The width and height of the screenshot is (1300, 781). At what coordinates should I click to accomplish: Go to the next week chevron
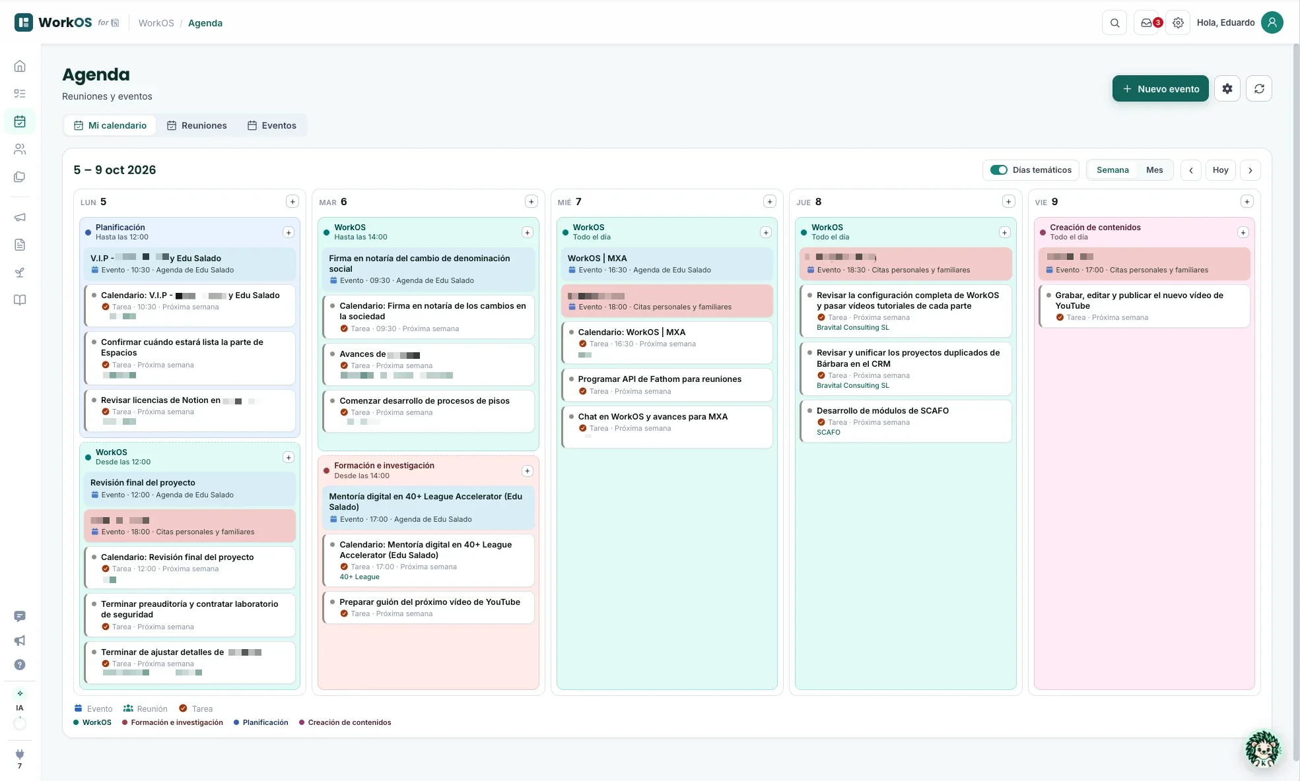coord(1250,170)
